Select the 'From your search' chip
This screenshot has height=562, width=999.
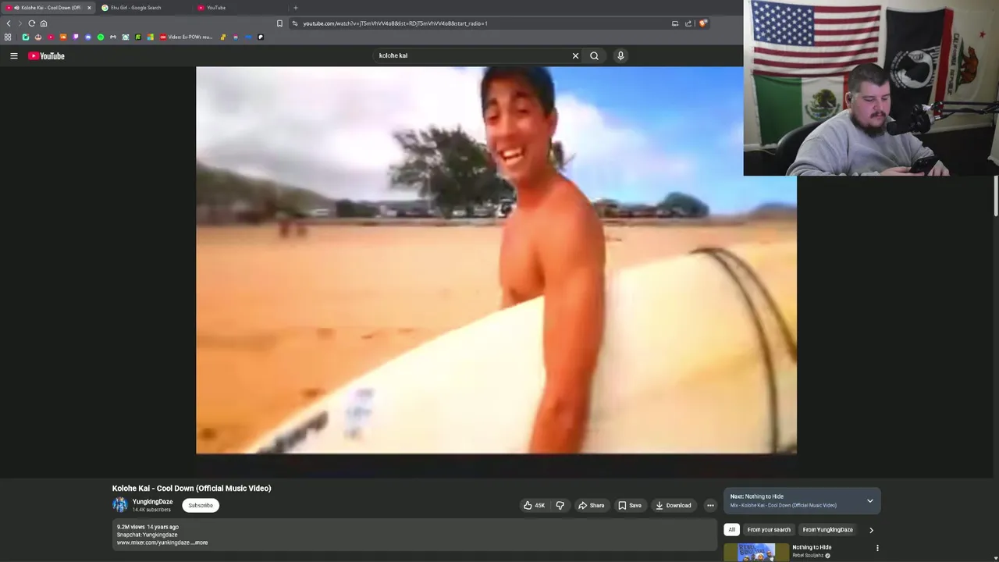[x=769, y=530]
